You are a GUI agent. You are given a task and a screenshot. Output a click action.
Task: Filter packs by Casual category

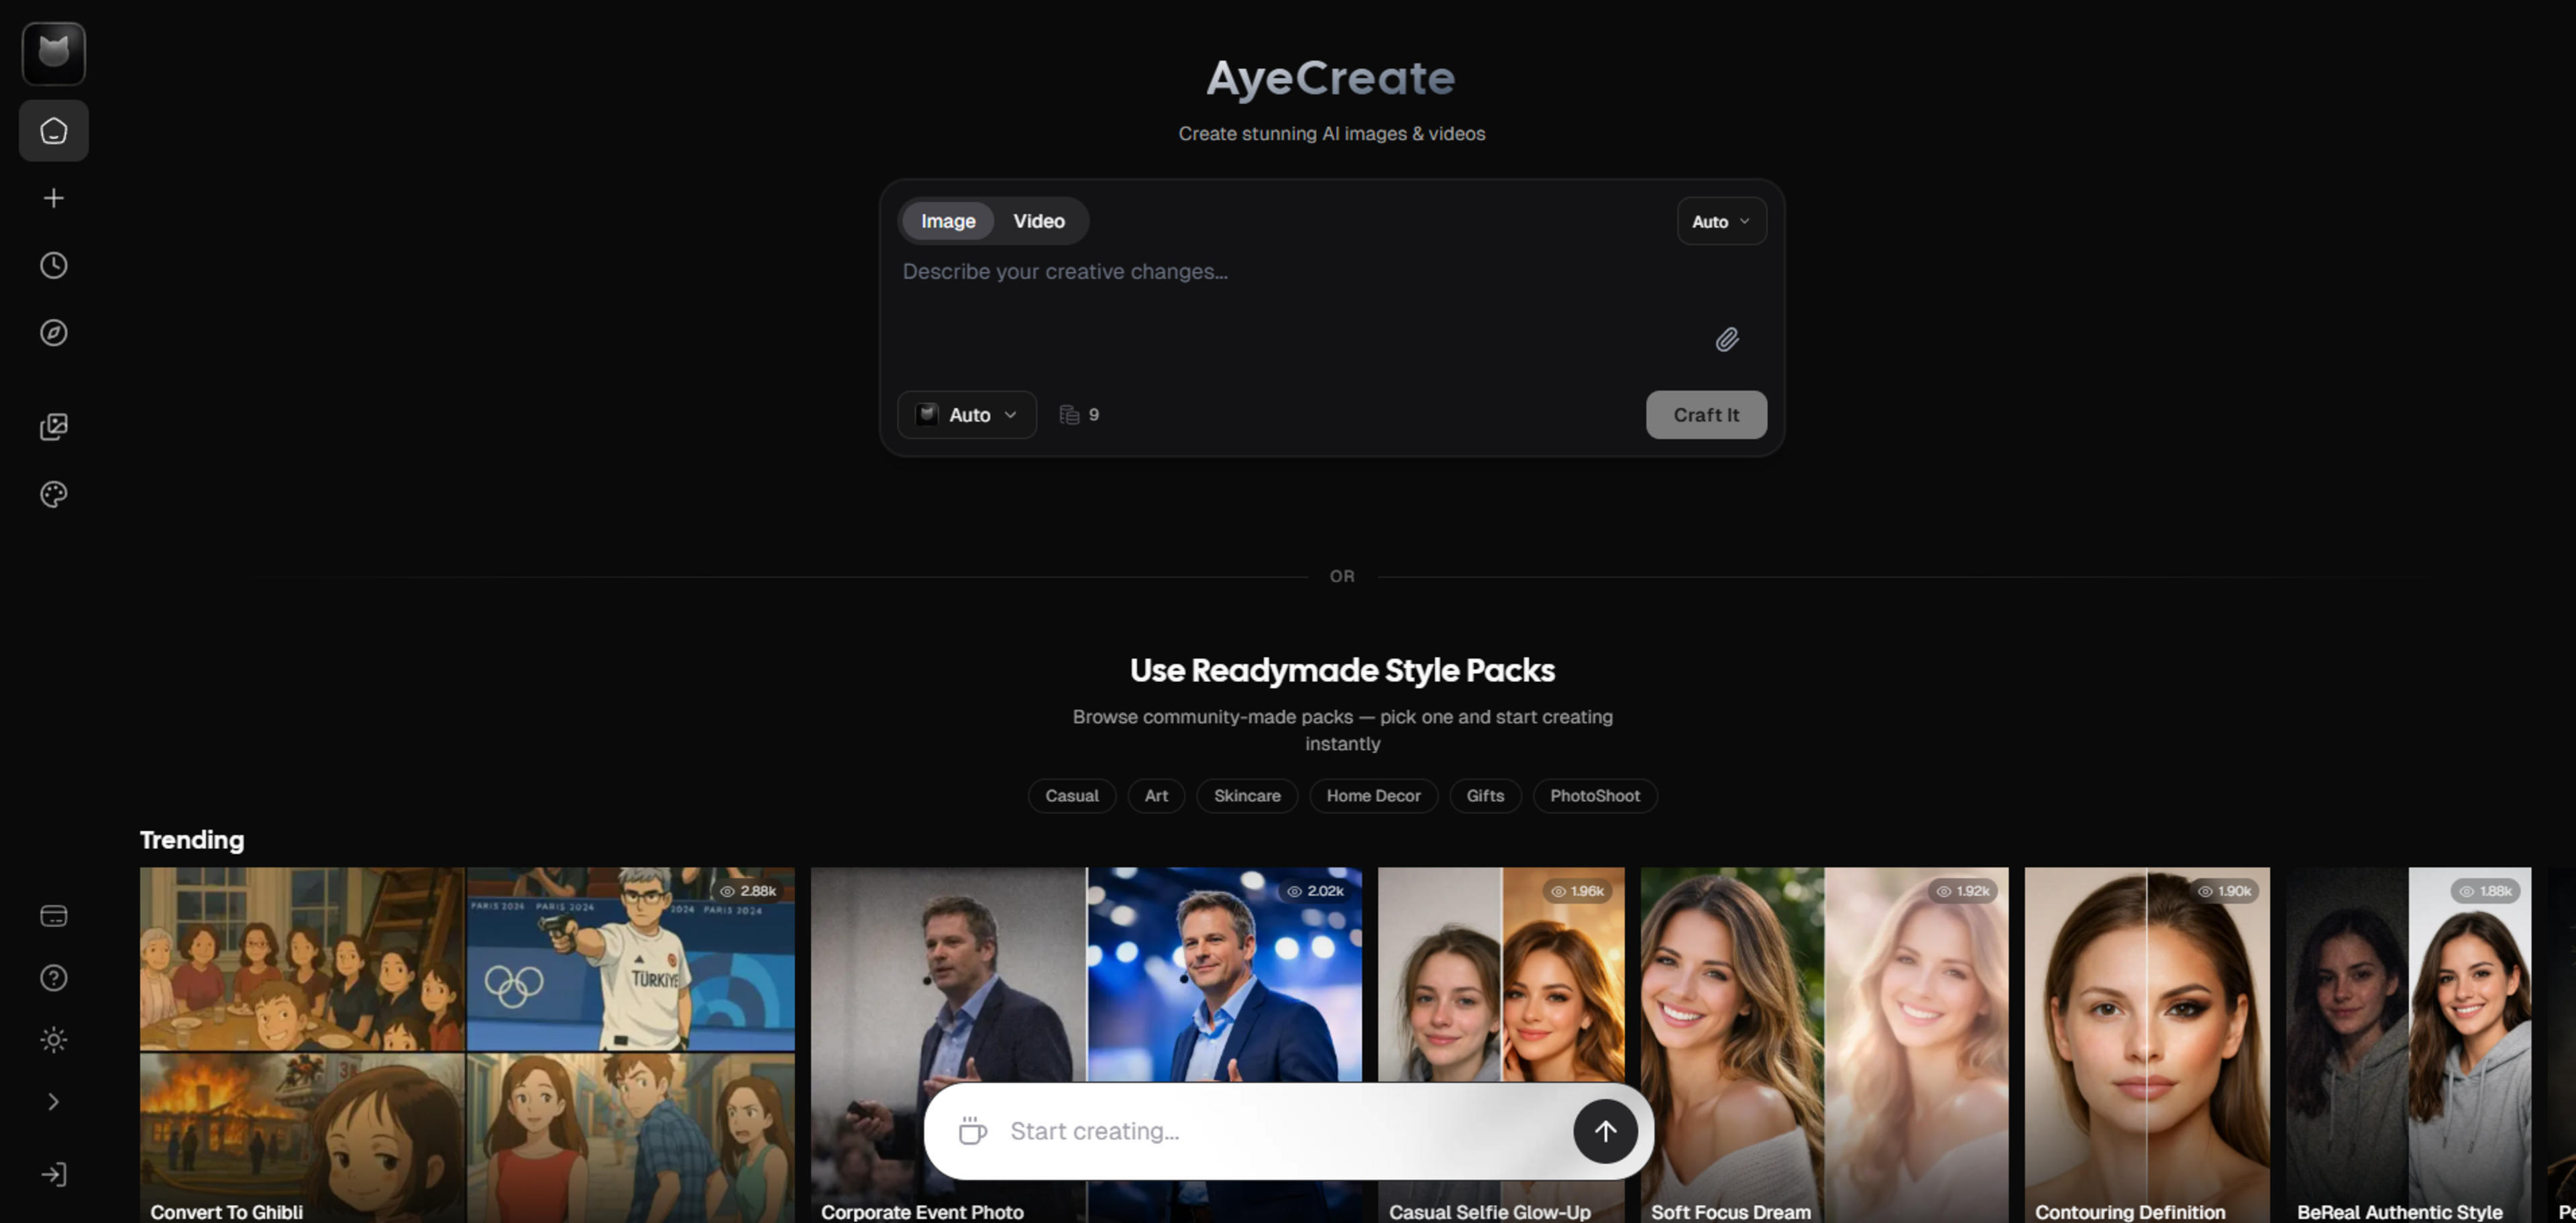pyautogui.click(x=1072, y=797)
